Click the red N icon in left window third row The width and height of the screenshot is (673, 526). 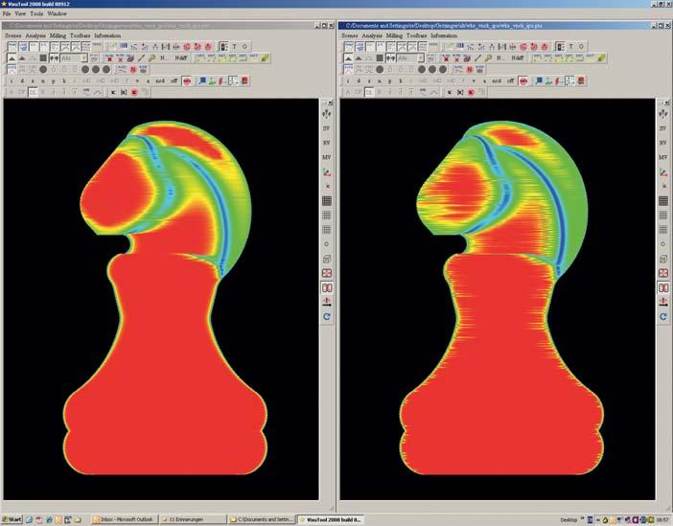click(133, 69)
